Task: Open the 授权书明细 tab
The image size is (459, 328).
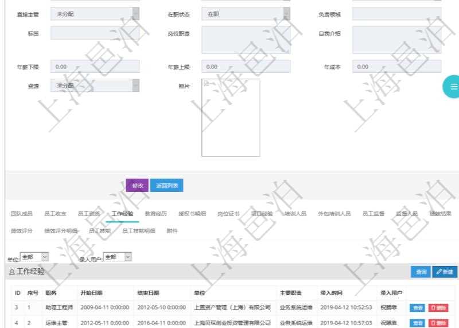Action: tap(192, 214)
